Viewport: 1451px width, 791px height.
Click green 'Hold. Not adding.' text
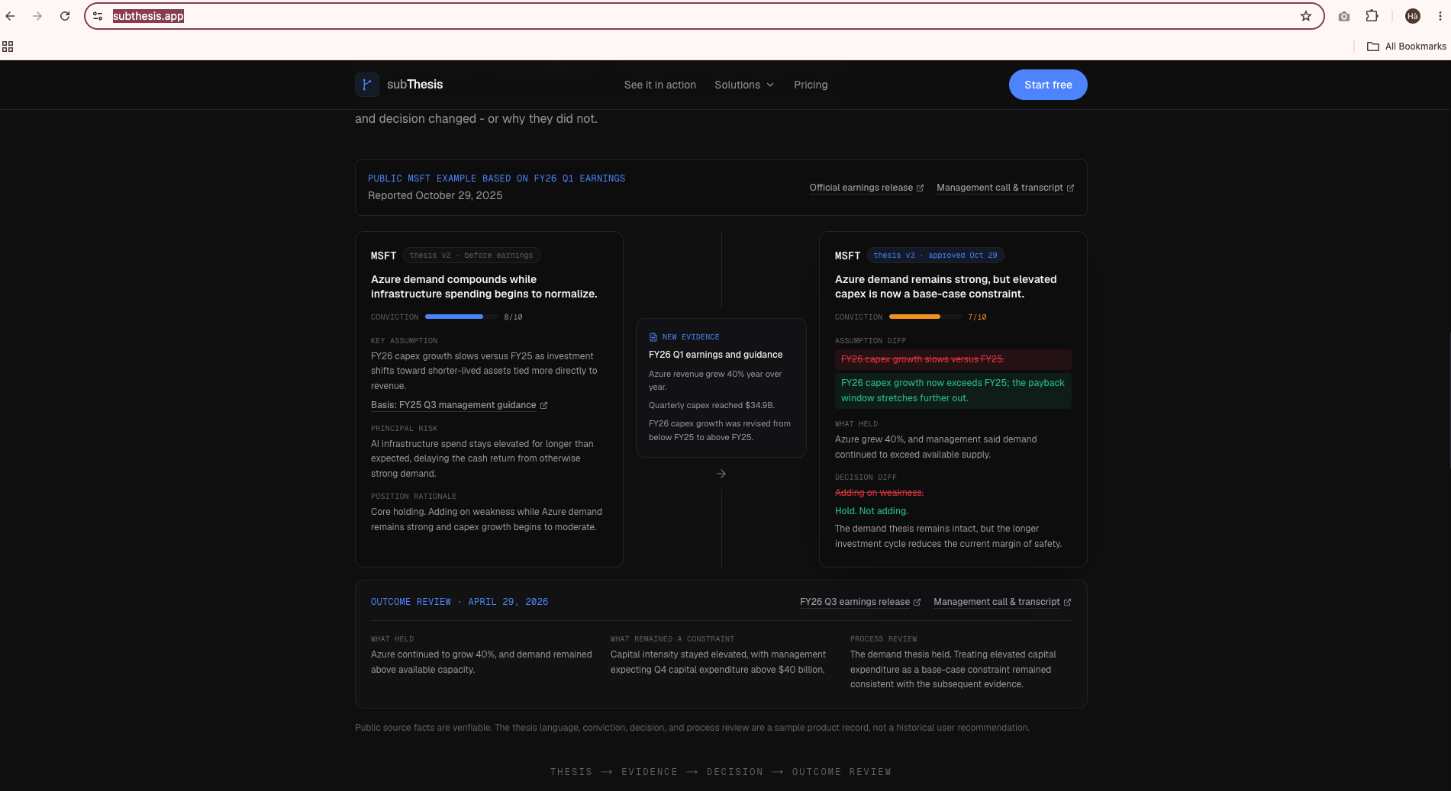[871, 511]
